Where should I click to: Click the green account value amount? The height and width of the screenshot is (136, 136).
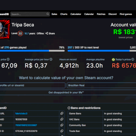(124, 32)
